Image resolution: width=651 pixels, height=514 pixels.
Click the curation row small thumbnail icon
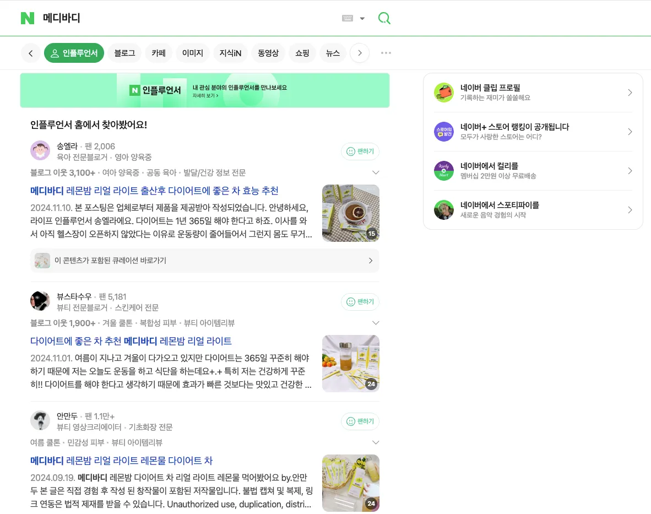42,261
